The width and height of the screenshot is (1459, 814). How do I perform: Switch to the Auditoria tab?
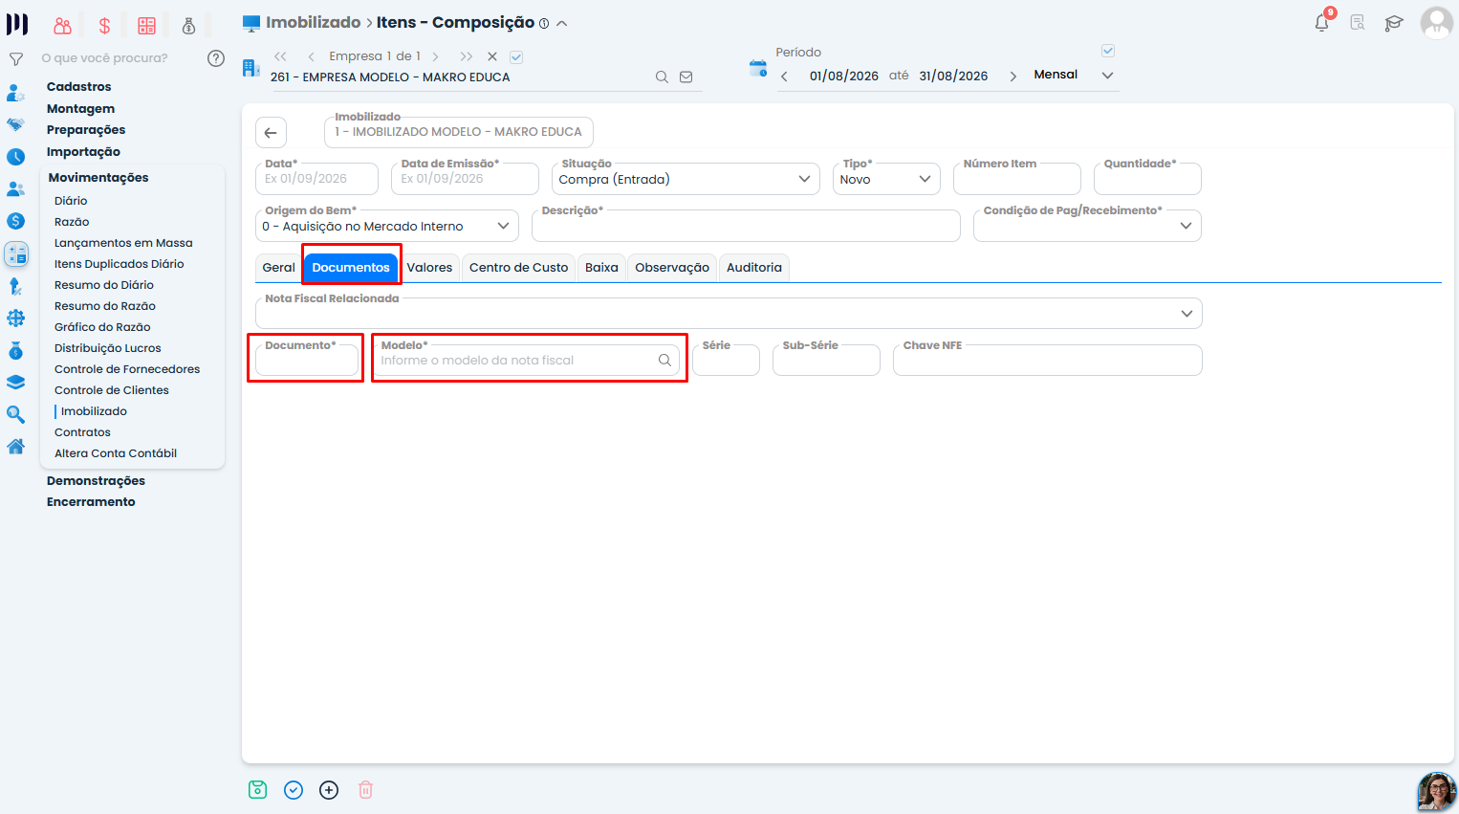click(x=754, y=268)
